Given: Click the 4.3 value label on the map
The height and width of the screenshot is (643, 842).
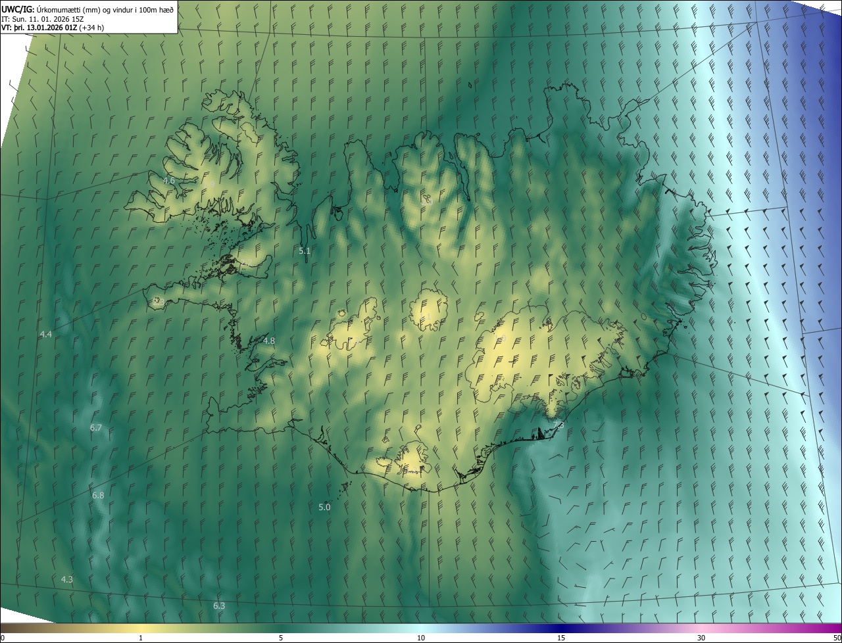Looking at the screenshot, I should [67, 579].
